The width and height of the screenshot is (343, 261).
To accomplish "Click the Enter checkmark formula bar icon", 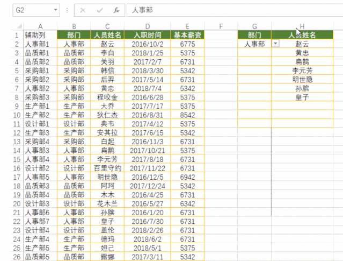I will [x=100, y=10].
